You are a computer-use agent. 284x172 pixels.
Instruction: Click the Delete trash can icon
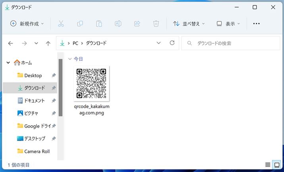coord(156,24)
